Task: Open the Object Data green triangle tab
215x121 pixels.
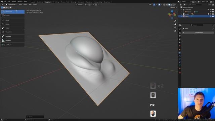Action: coord(180,66)
